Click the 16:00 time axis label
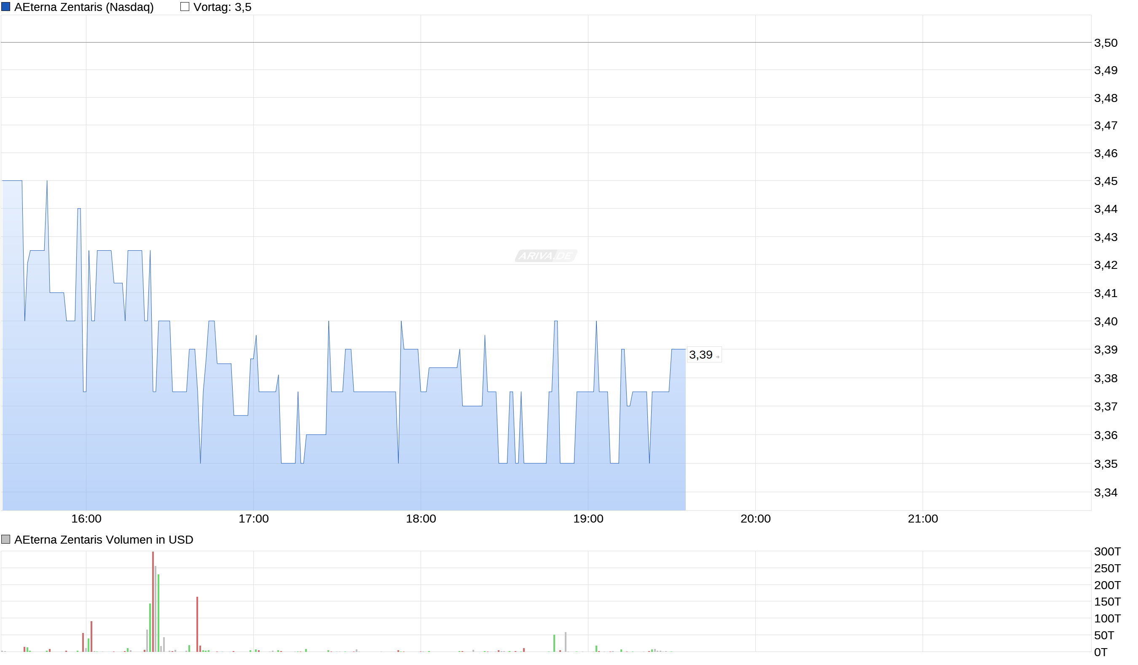Screen dimensions: 1138x665 (86, 519)
